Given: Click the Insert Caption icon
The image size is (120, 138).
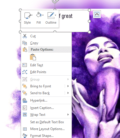Looking at the screenshot, I should [x=25, y=108].
